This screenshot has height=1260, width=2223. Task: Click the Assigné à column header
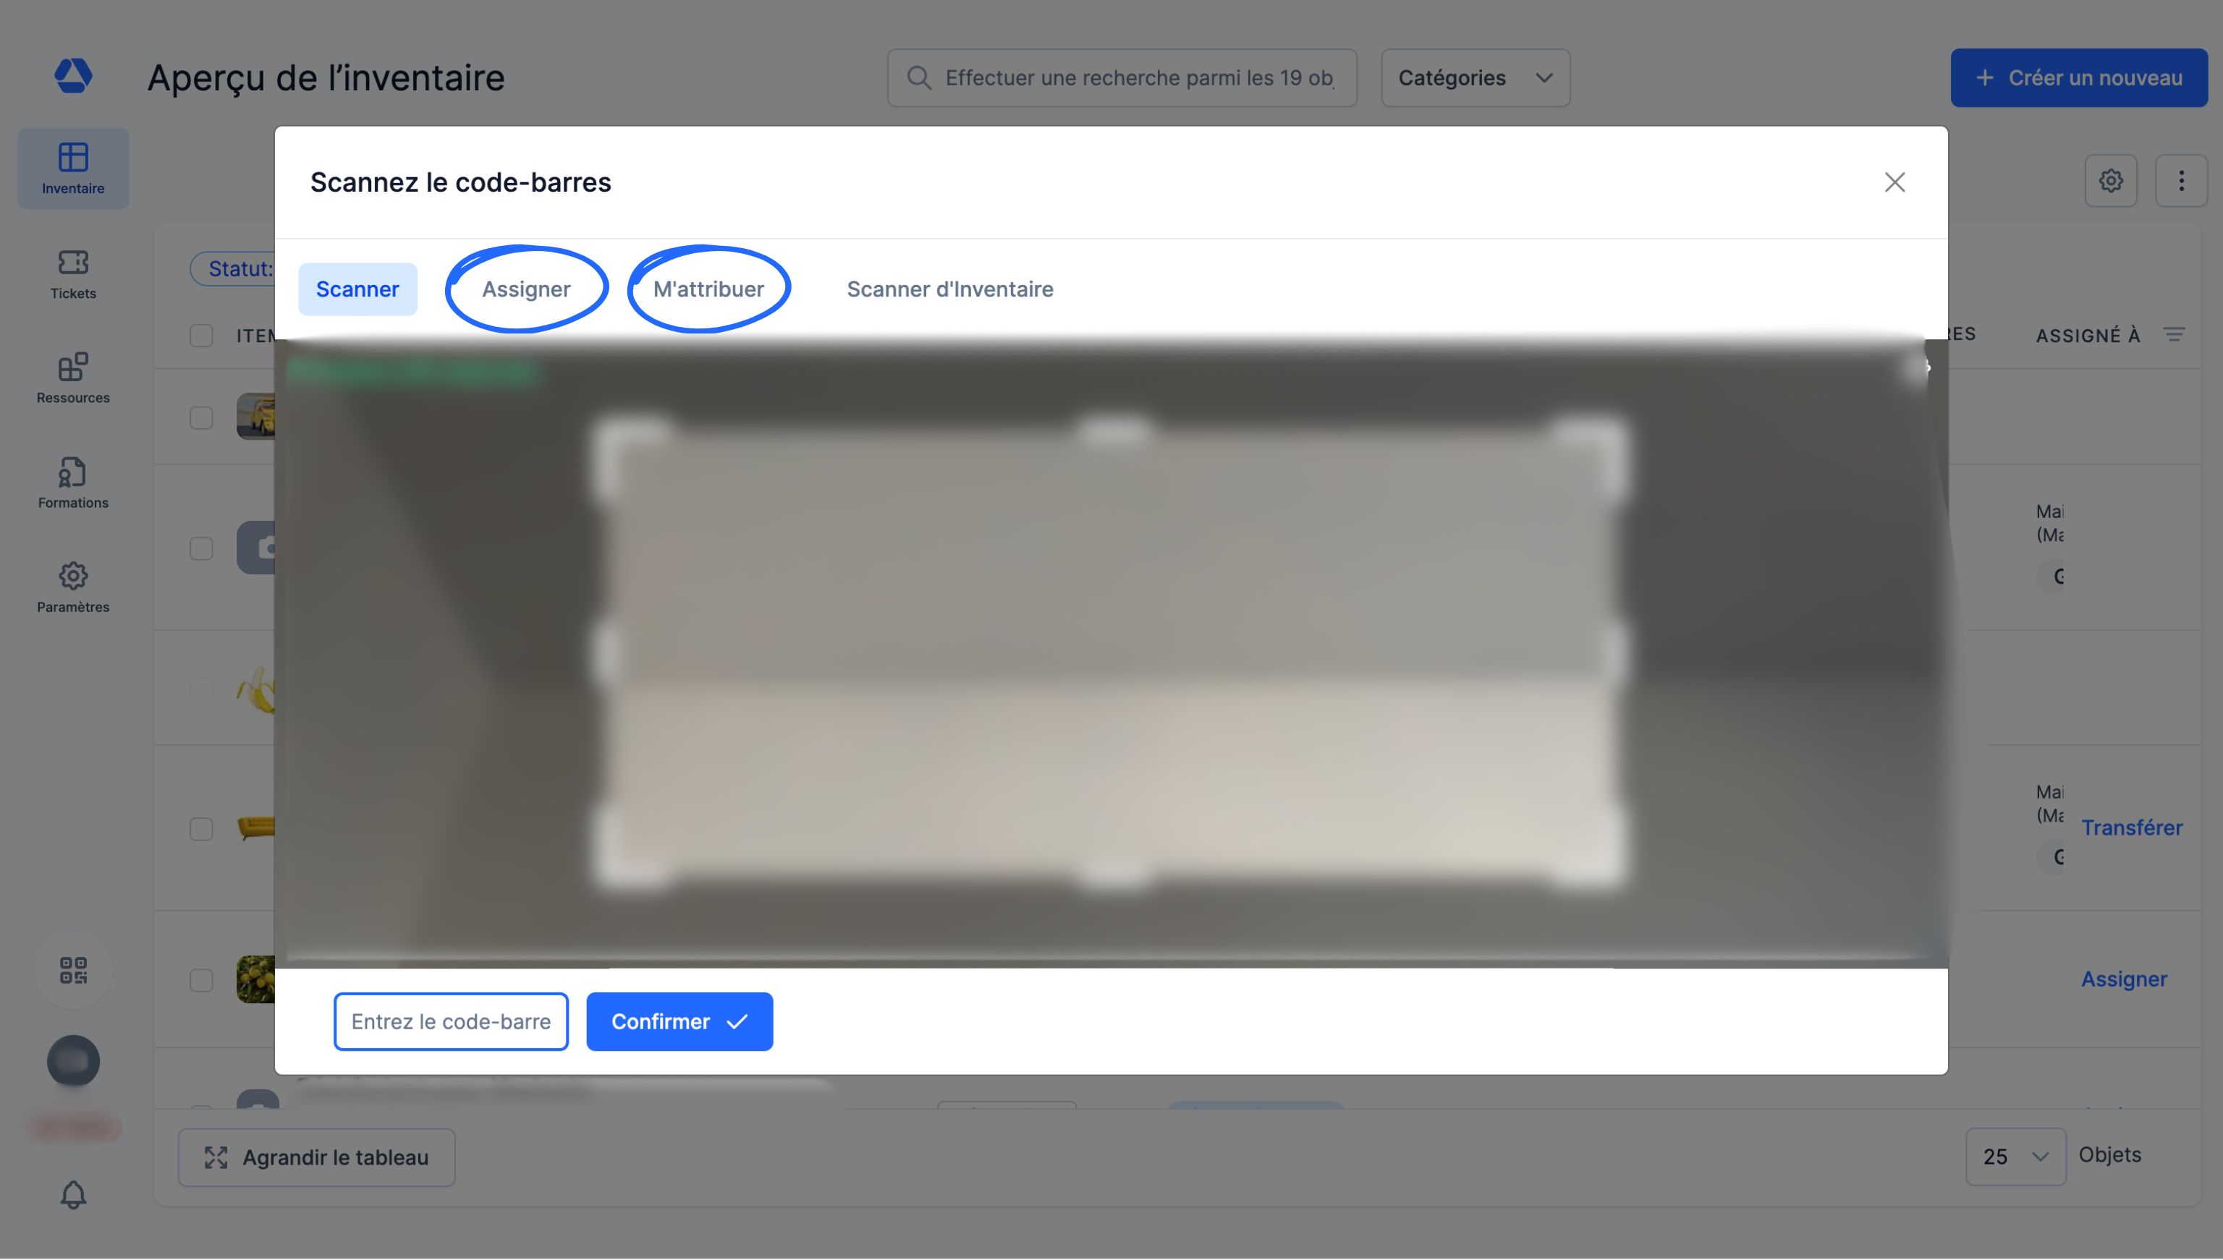2087,336
